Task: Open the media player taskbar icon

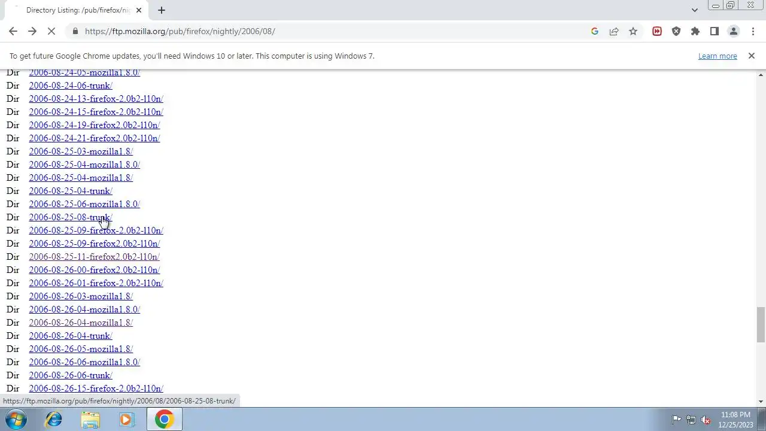Action: tap(126, 420)
